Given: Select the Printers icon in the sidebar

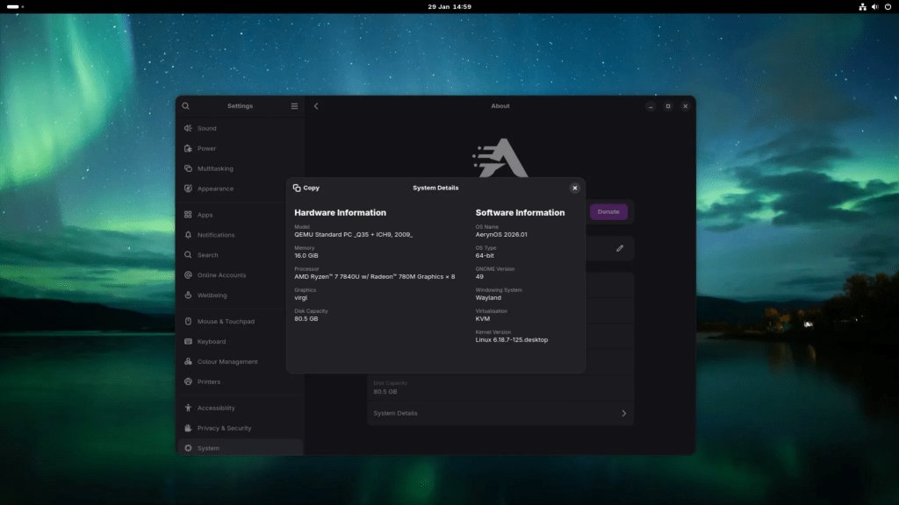Looking at the screenshot, I should pos(187,381).
